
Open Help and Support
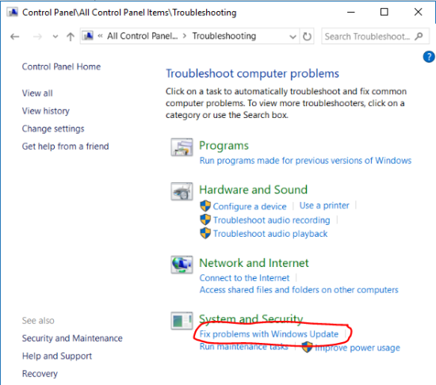(57, 356)
